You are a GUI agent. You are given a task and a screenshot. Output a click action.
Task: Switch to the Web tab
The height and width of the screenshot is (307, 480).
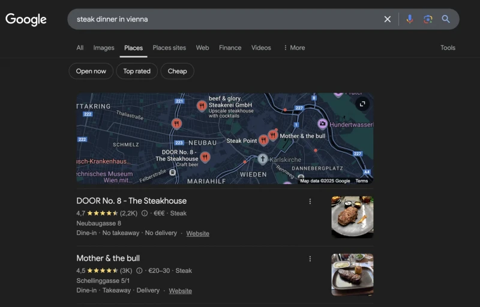point(202,48)
